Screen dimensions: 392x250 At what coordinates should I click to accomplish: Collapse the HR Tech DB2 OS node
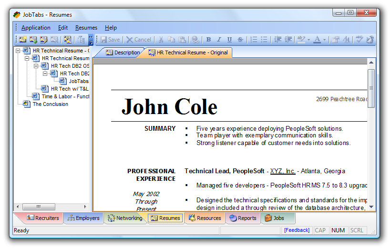[x=36, y=66]
